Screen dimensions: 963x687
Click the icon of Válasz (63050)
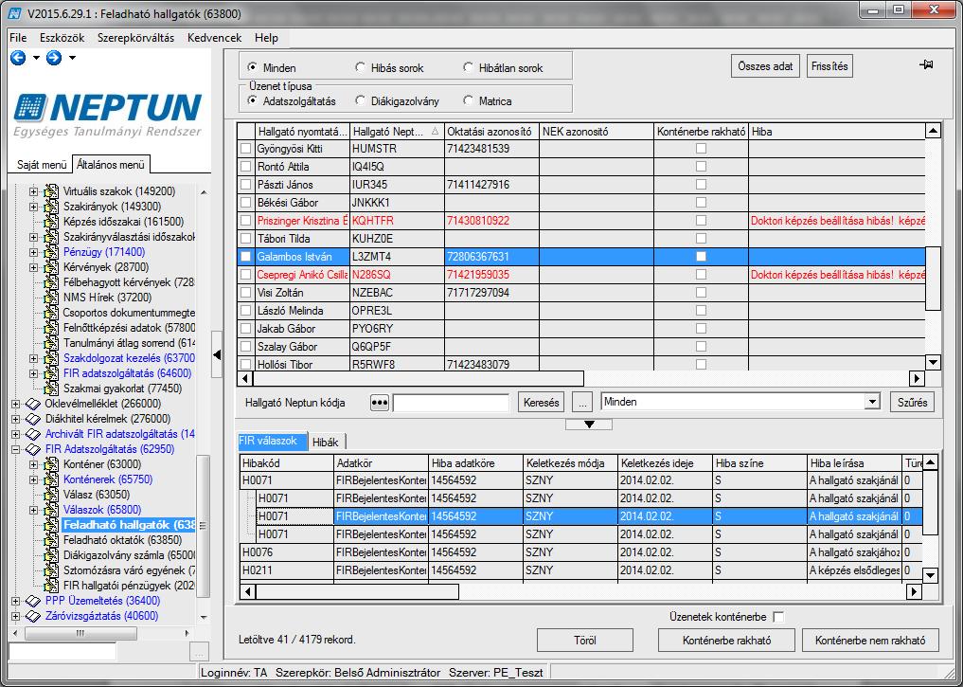point(51,495)
